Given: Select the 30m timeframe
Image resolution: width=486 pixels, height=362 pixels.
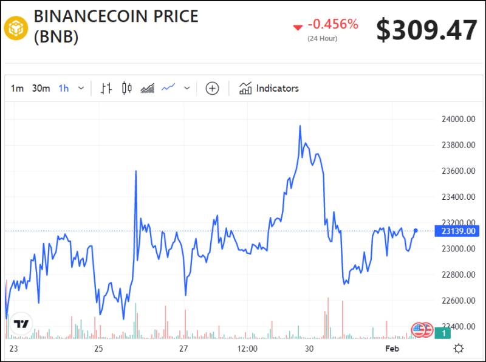Looking at the screenshot, I should point(41,89).
